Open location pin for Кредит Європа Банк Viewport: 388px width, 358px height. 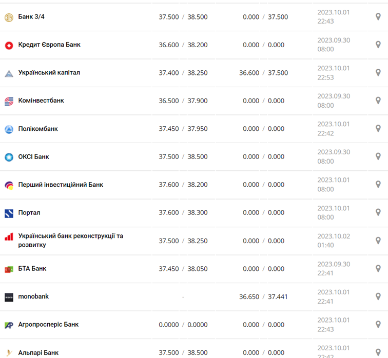(378, 45)
